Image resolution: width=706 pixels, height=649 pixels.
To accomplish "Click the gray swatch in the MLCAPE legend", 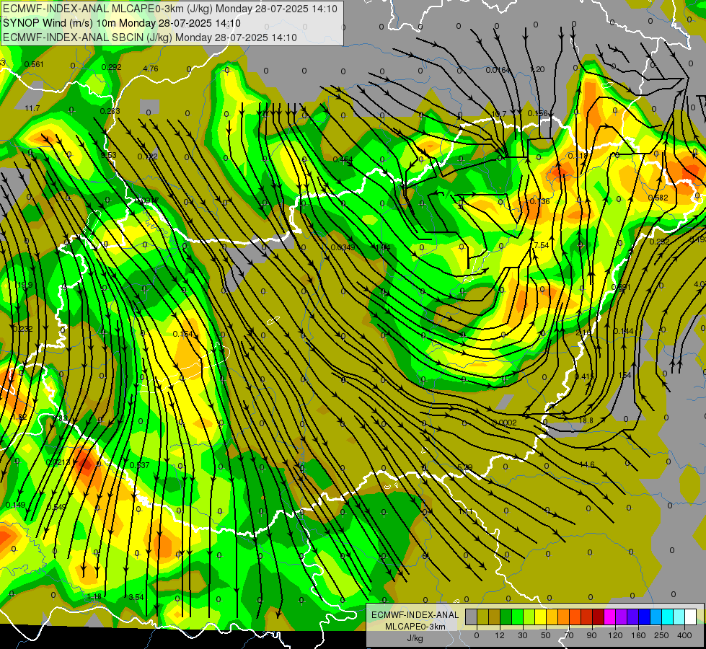I will [472, 617].
